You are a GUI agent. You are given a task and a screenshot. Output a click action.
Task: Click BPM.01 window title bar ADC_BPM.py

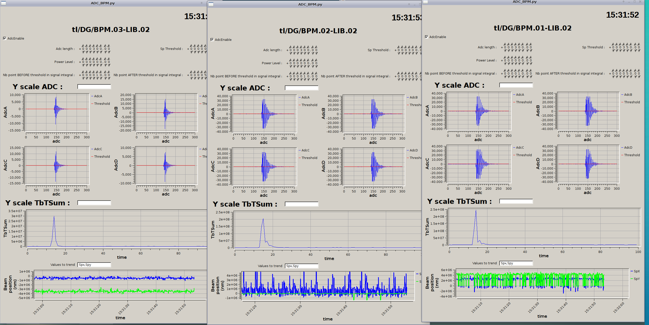point(524,2)
